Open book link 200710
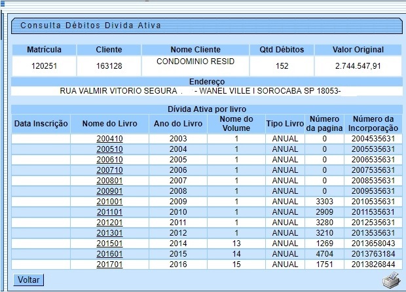The height and width of the screenshot is (292, 406). pyautogui.click(x=109, y=170)
